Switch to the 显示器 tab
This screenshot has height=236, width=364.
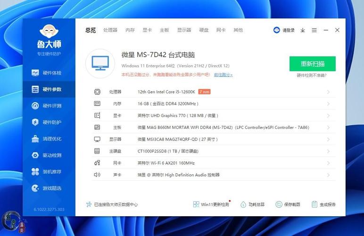184,30
